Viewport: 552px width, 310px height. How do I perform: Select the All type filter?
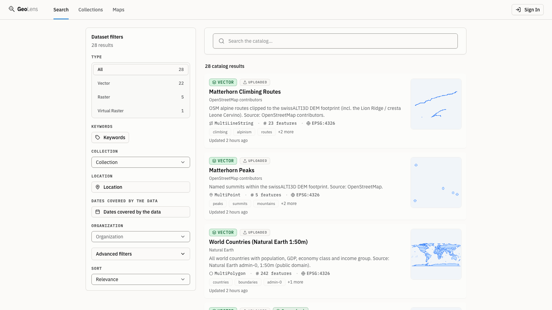(x=141, y=70)
